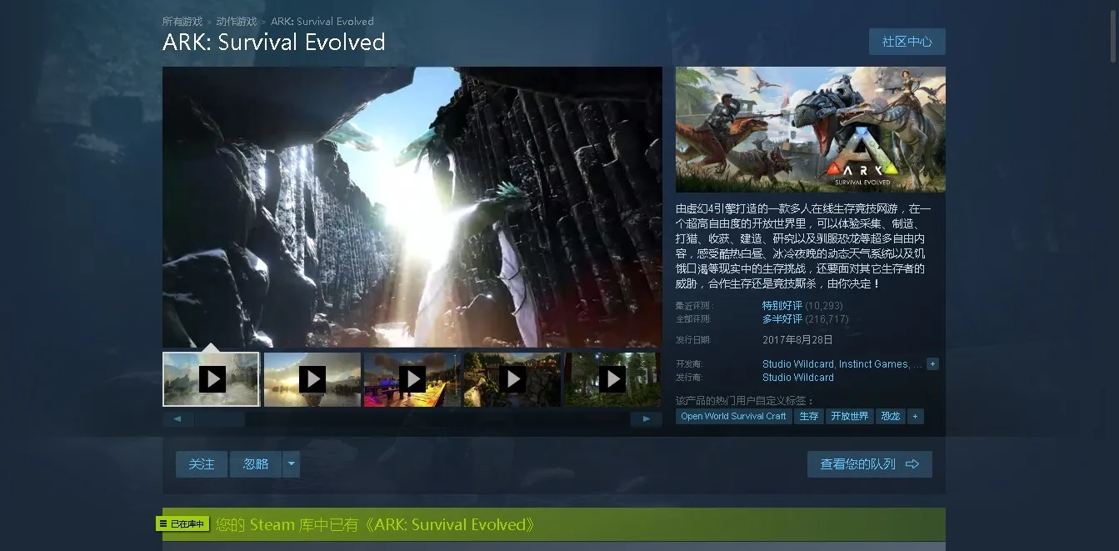Click the 关注 follow button

(x=202, y=464)
